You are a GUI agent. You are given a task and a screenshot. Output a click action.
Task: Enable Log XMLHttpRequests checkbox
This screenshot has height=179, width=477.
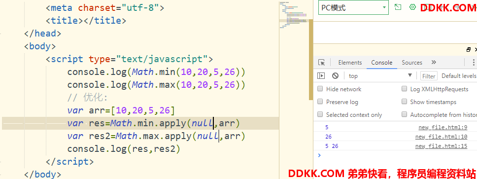[404, 89]
